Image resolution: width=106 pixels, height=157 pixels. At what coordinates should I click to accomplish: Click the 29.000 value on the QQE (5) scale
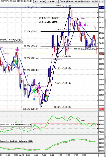tap(101, 132)
